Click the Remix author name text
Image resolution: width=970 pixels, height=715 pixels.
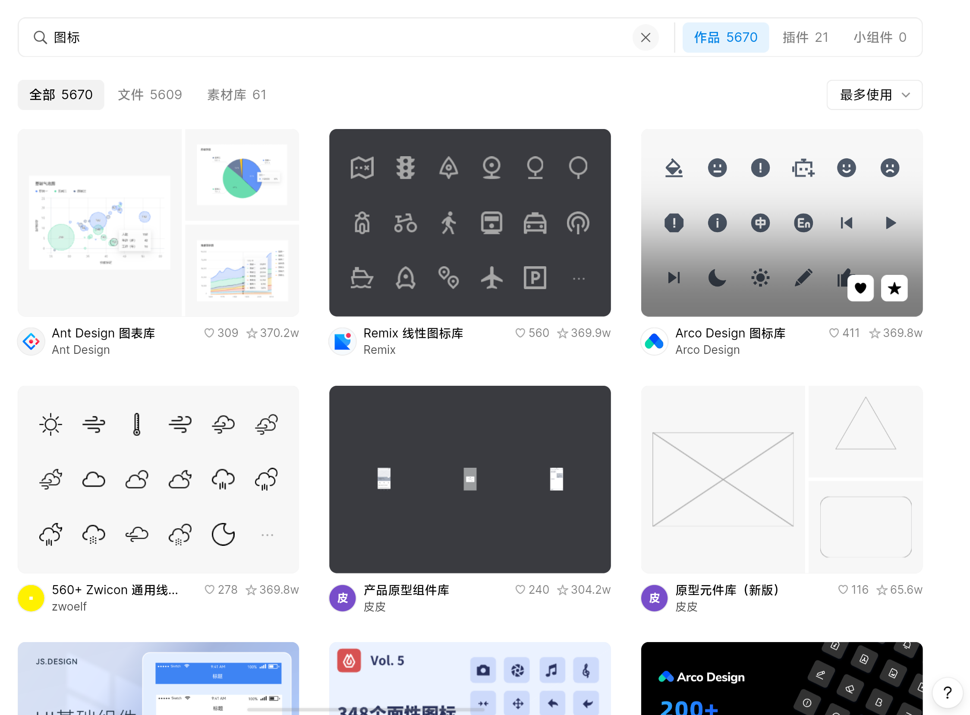click(x=379, y=350)
